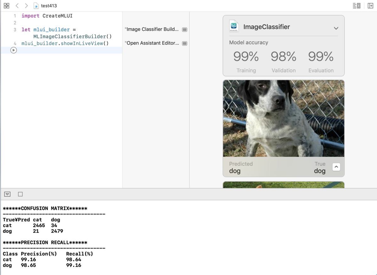Click mlui_builder.showInLiveView() code line
This screenshot has height=275, width=377.
point(65,43)
